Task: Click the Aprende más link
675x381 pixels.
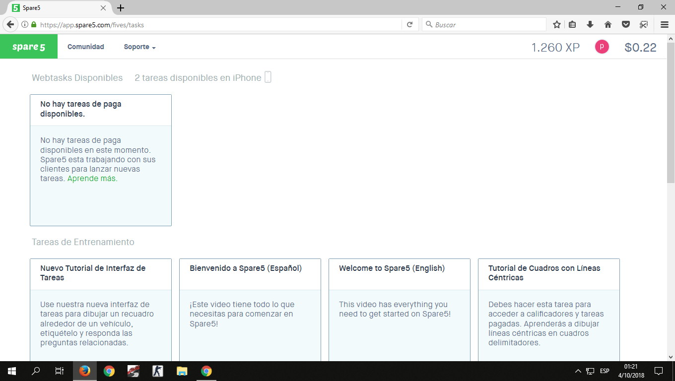Action: [91, 179]
